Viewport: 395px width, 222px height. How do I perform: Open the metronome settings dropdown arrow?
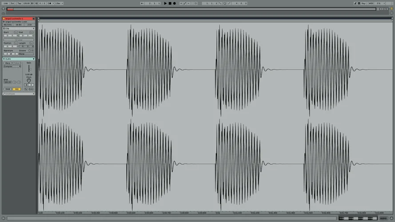coord(53,4)
